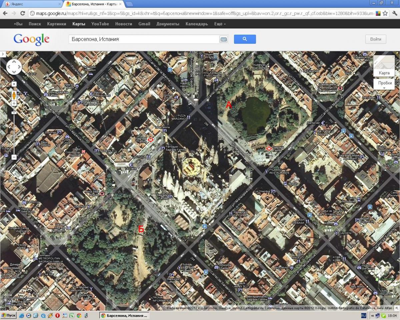The image size is (400, 320).
Task: Click the PIZZA MARZANO restaurant marker
Action: (189, 117)
